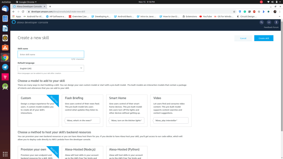Image resolution: width=283 pixels, height=159 pixels.
Task: Click the Bitwarden shield extension icon
Action: click(240, 12)
